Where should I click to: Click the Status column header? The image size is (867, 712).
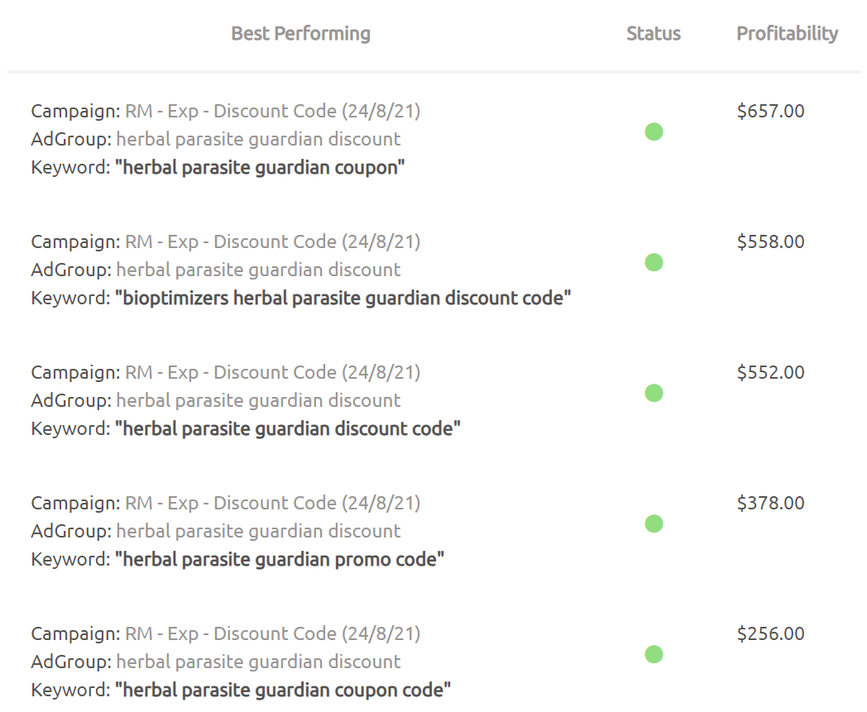pyautogui.click(x=653, y=34)
